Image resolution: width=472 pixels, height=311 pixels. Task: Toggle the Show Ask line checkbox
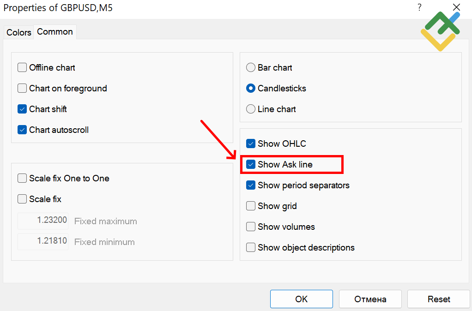click(251, 165)
